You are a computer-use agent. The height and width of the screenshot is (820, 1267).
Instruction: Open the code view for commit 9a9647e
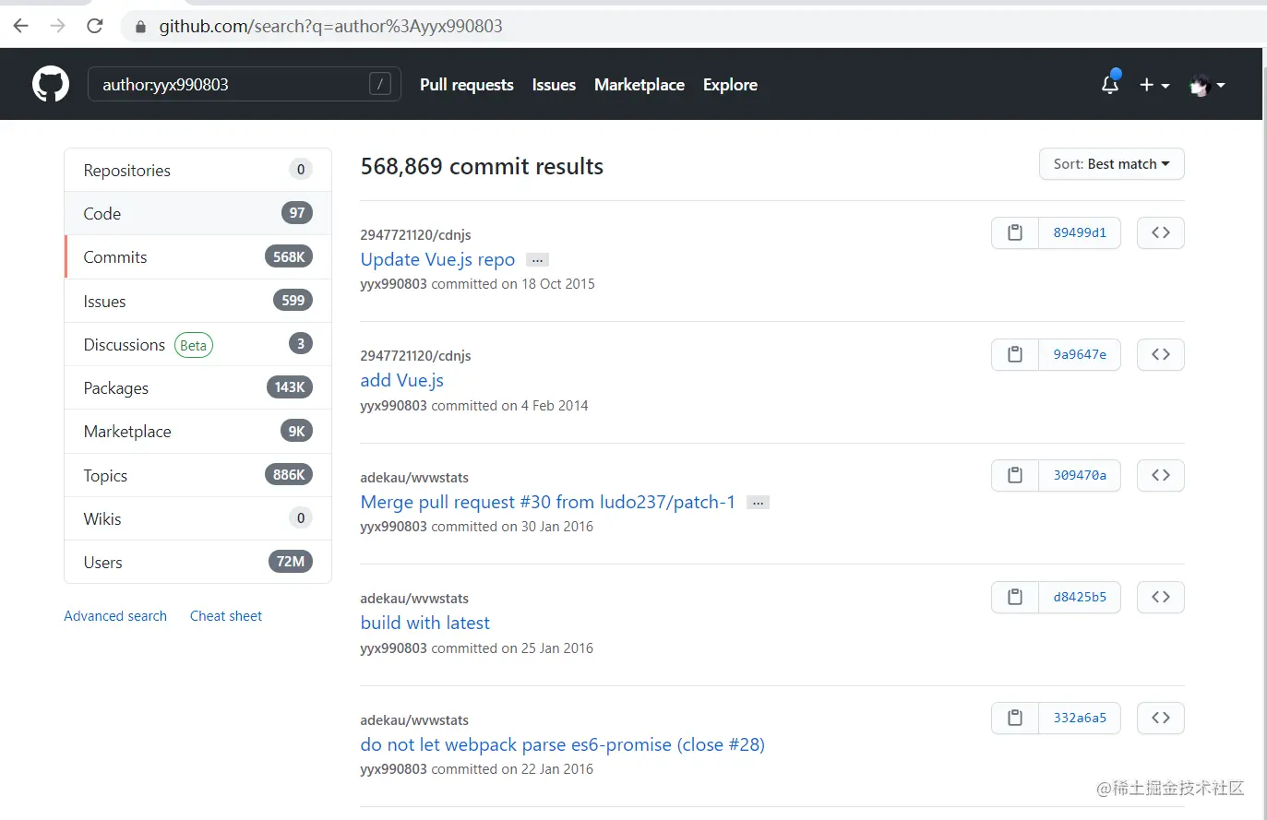[1160, 354]
